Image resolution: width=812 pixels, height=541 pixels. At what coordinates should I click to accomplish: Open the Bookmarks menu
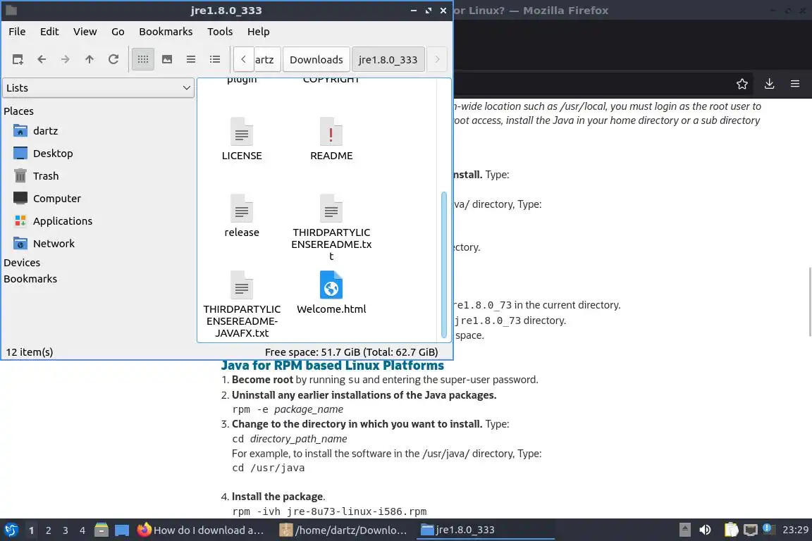coord(166,32)
